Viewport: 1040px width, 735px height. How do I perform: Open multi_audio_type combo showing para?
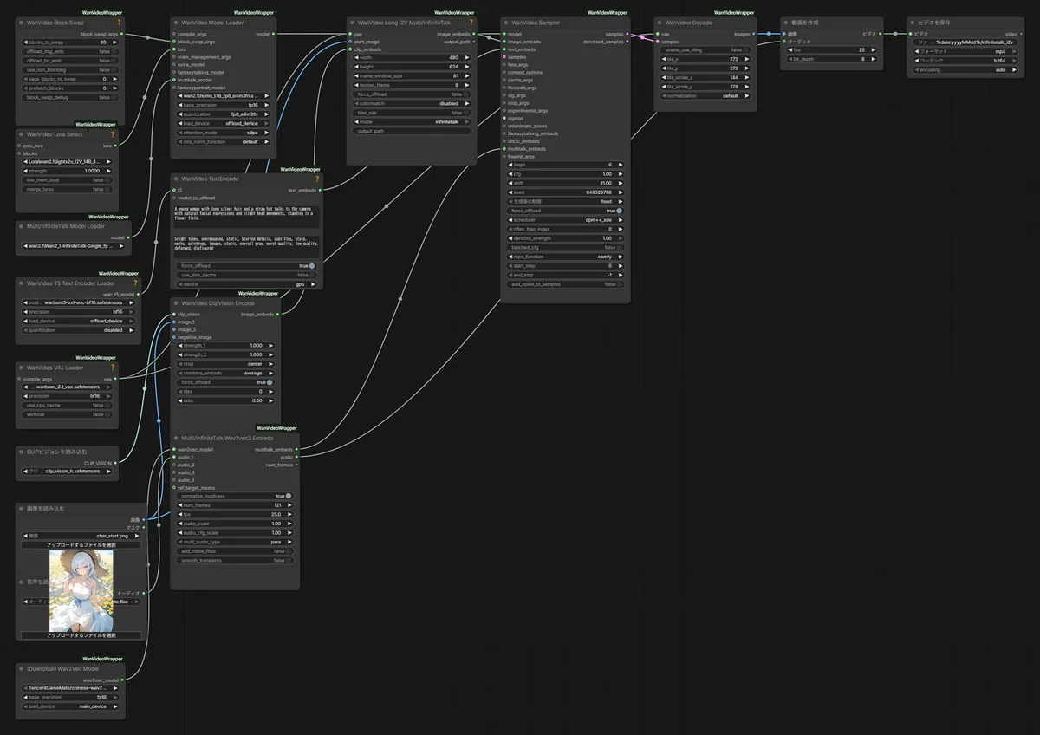pos(235,542)
